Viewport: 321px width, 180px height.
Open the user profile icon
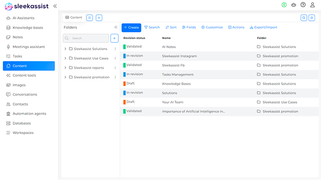pyautogui.click(x=313, y=5)
